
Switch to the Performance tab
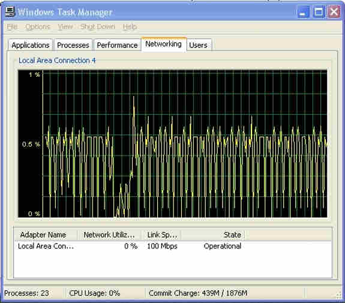[117, 45]
